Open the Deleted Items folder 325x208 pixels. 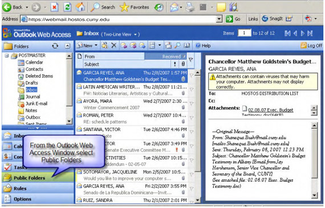pos(35,76)
